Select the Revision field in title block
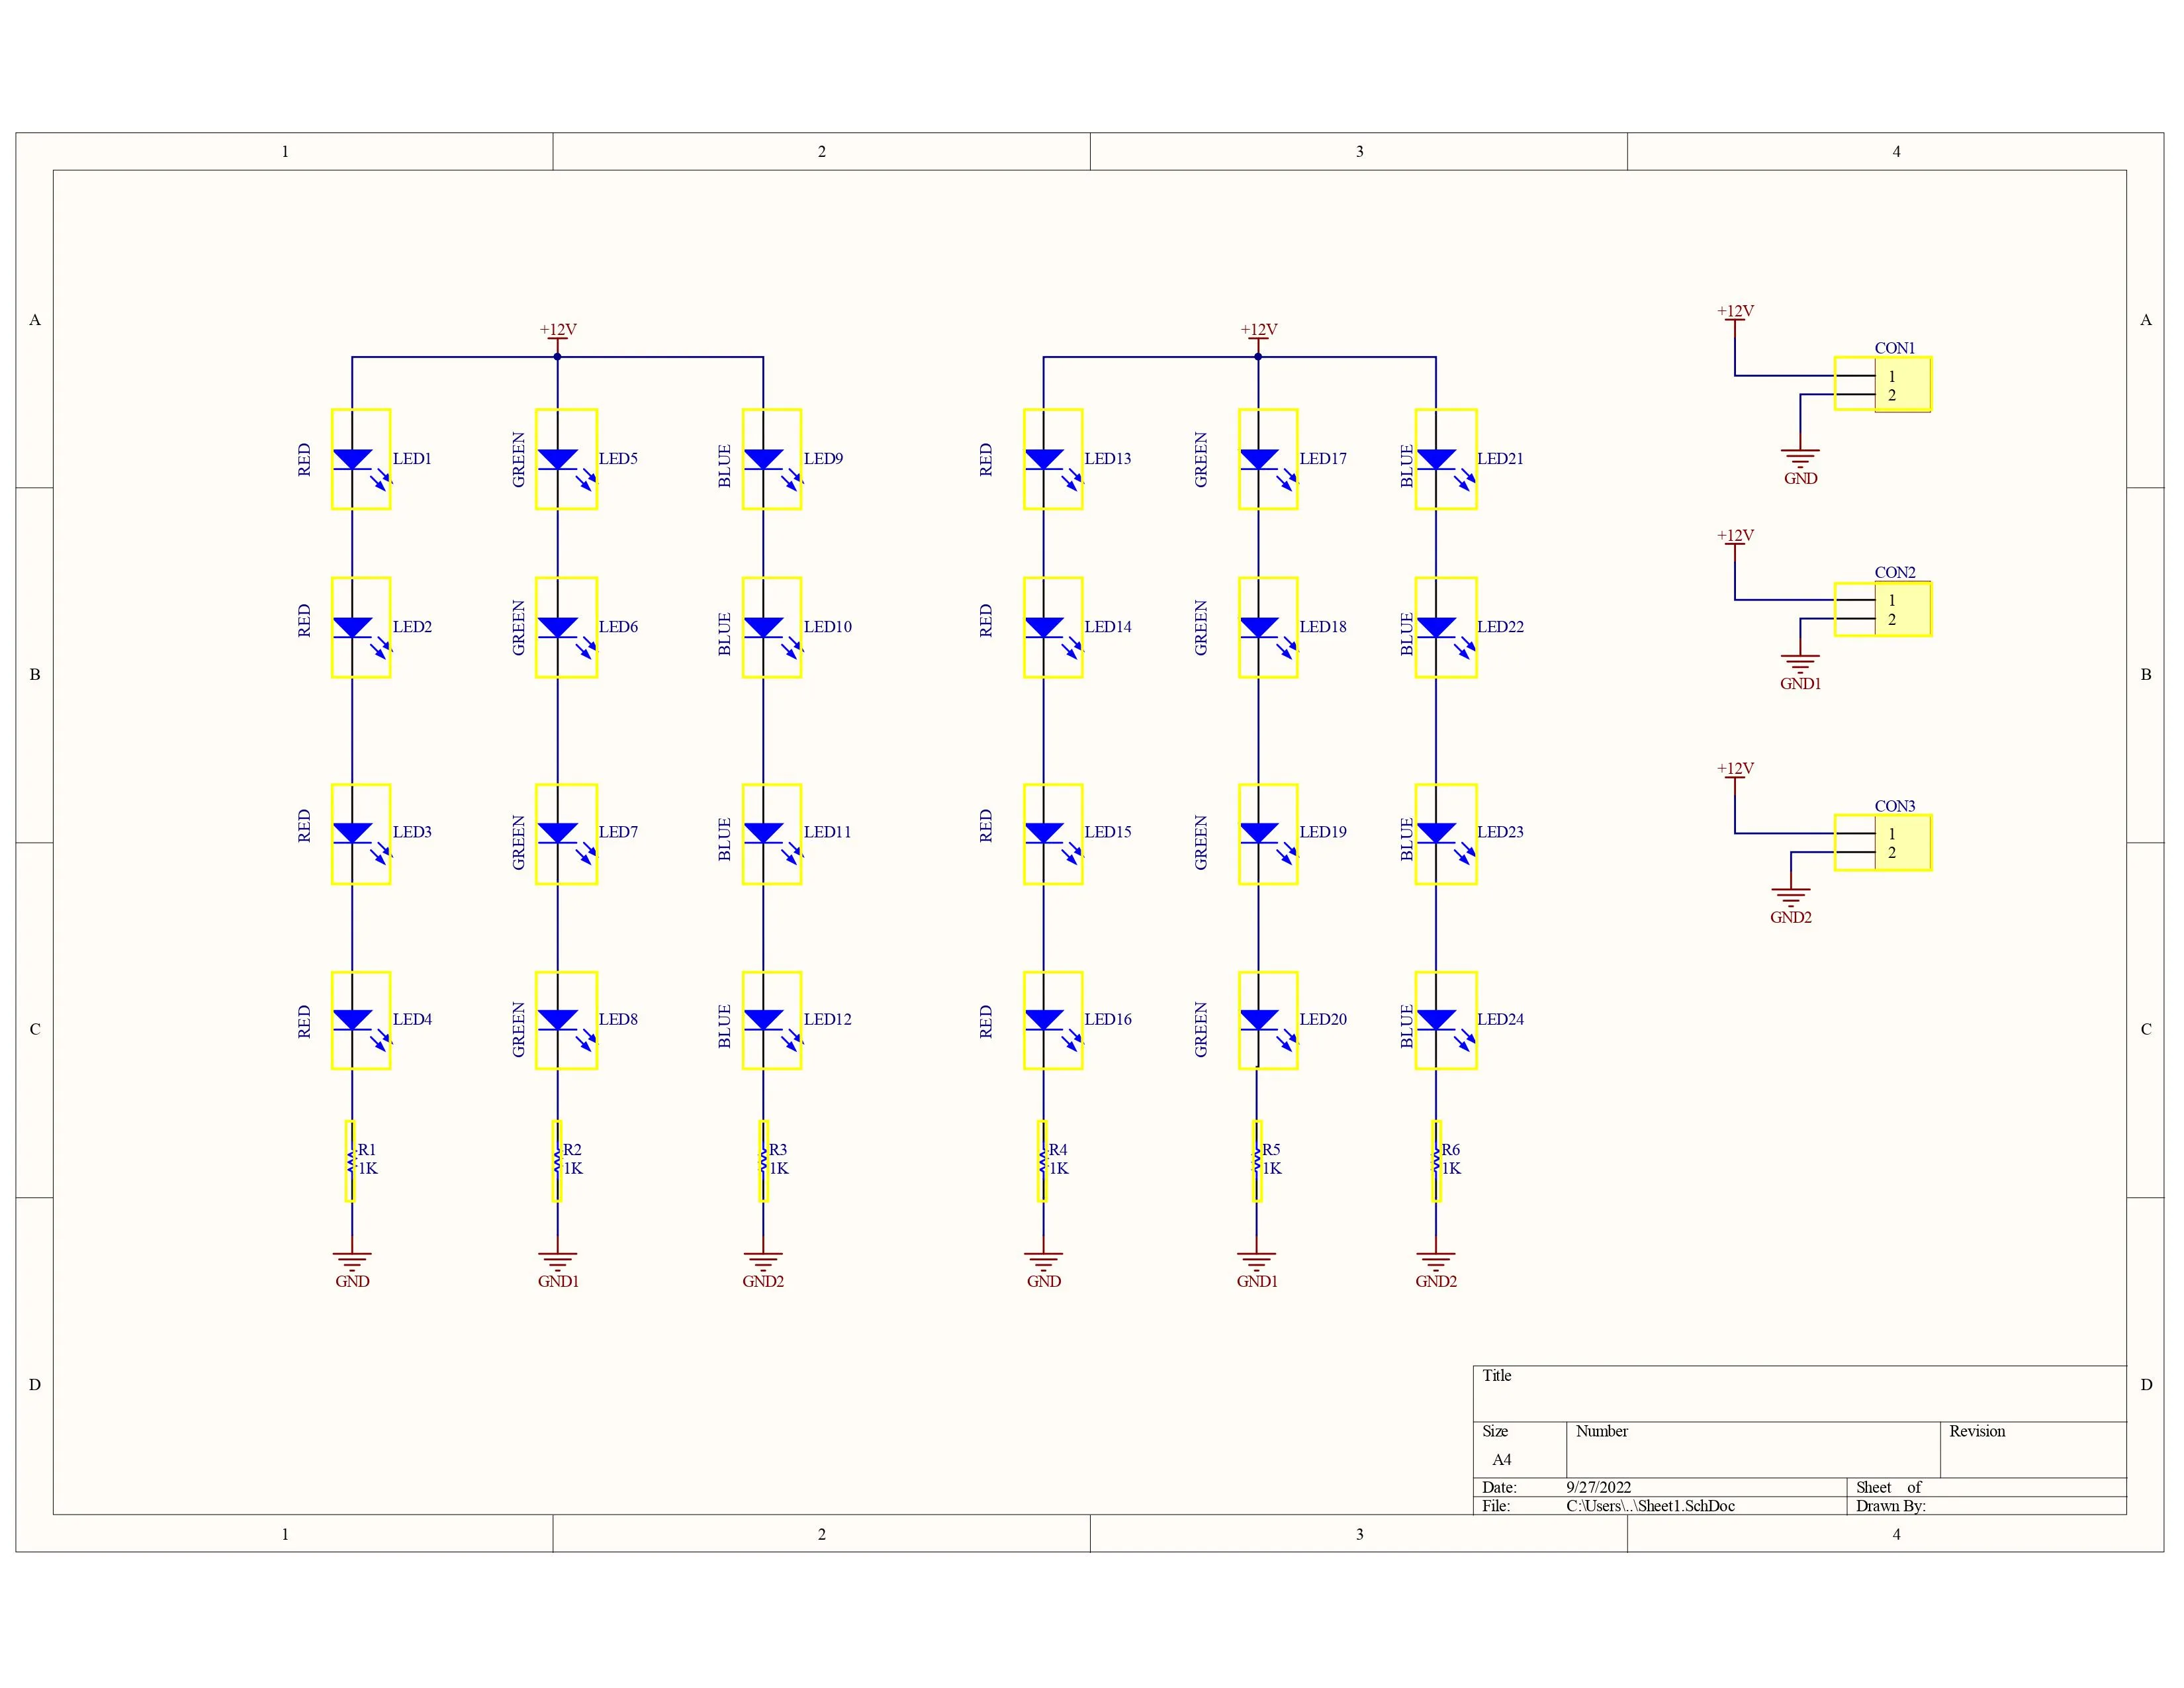This screenshot has width=2184, height=1688. [x=1977, y=1432]
